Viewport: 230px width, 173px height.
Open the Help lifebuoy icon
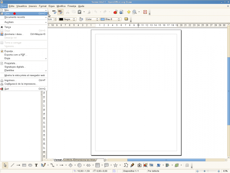point(145,12)
